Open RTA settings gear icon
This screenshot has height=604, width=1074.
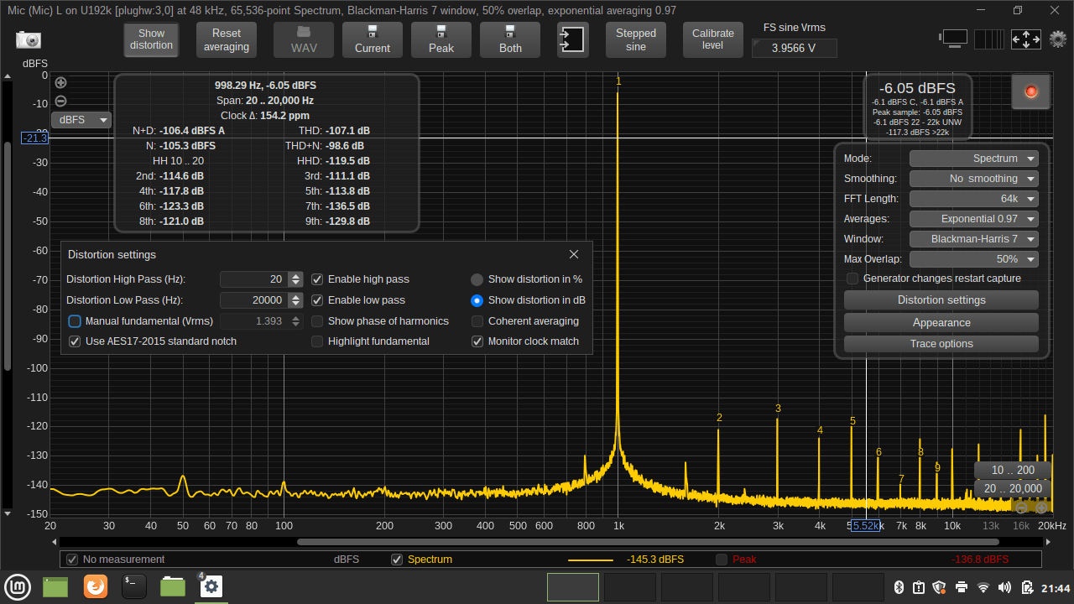coord(1058,39)
